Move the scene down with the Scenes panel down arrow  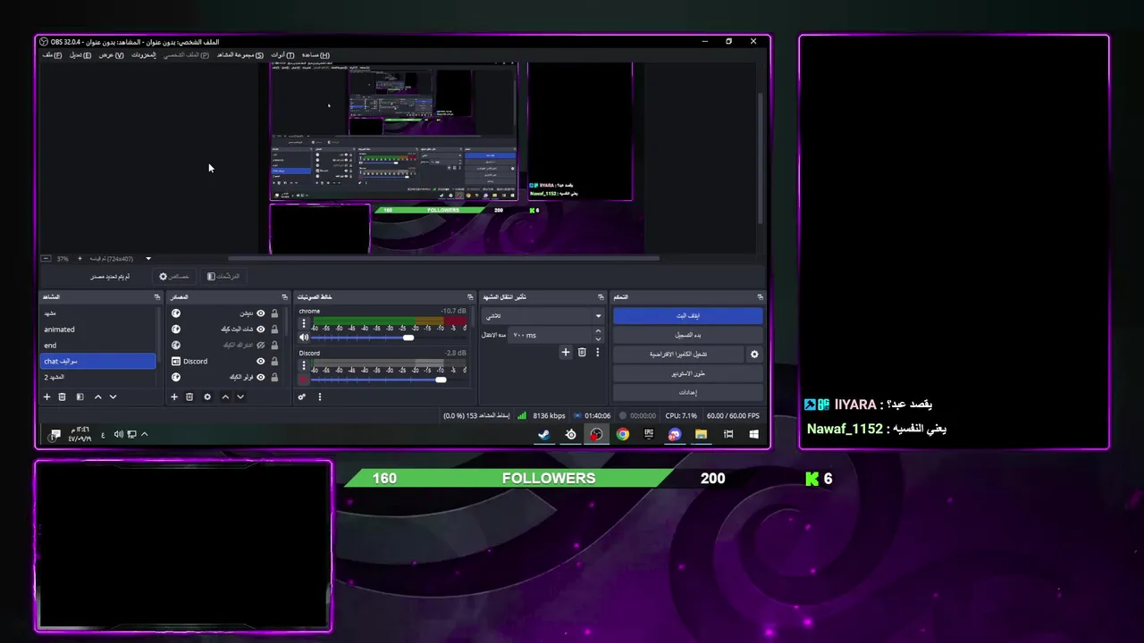pos(113,397)
